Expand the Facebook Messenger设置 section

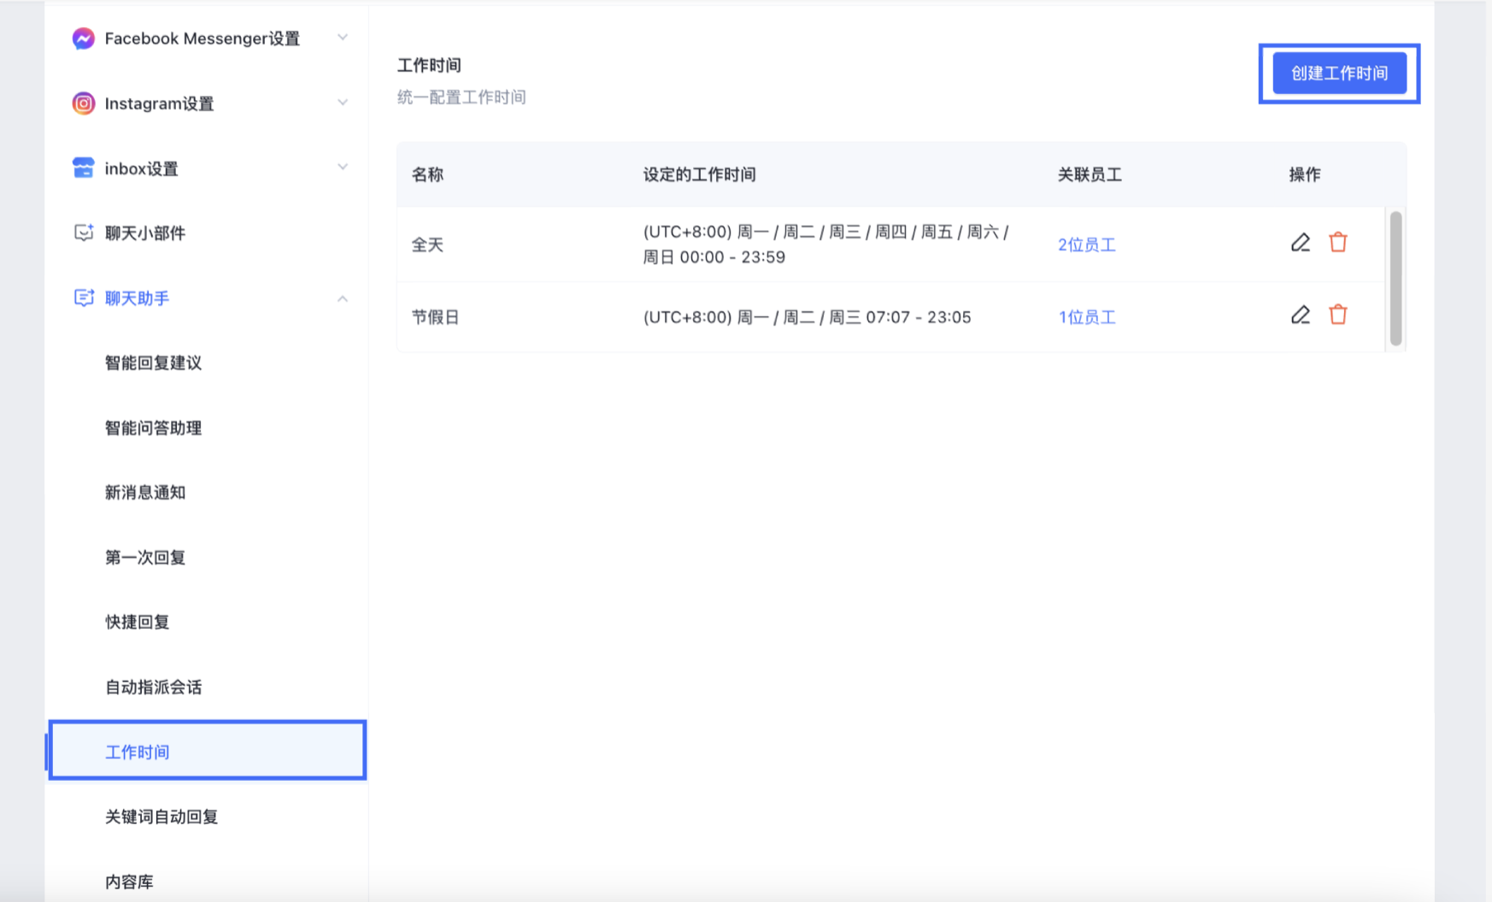point(343,38)
